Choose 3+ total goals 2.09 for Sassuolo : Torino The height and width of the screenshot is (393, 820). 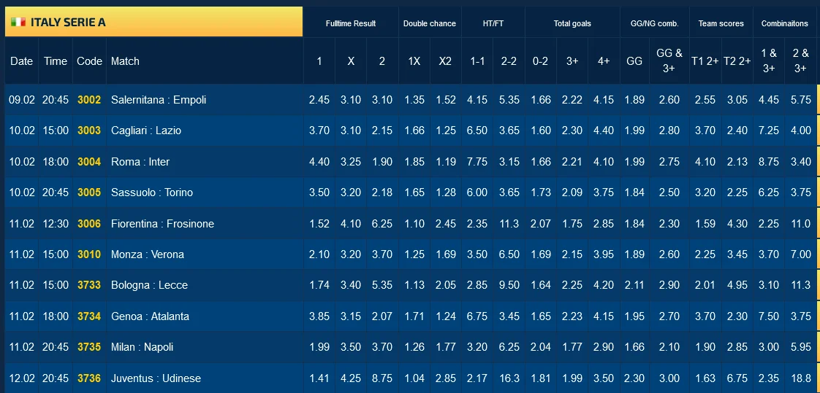[572, 192]
